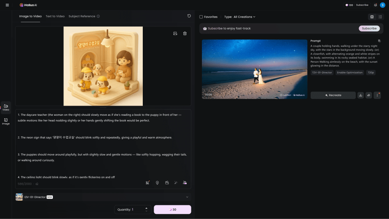This screenshot has width=389, height=219.
Task: Open the Video section in sidebar
Action: pos(6,108)
